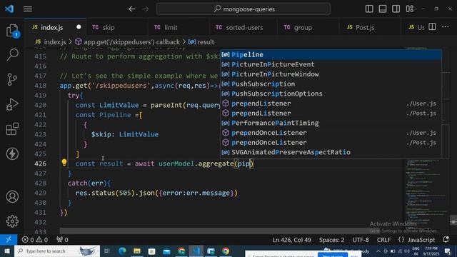The height and width of the screenshot is (257, 457).
Task: Click line number 426 in the gutter
Action: [40, 163]
